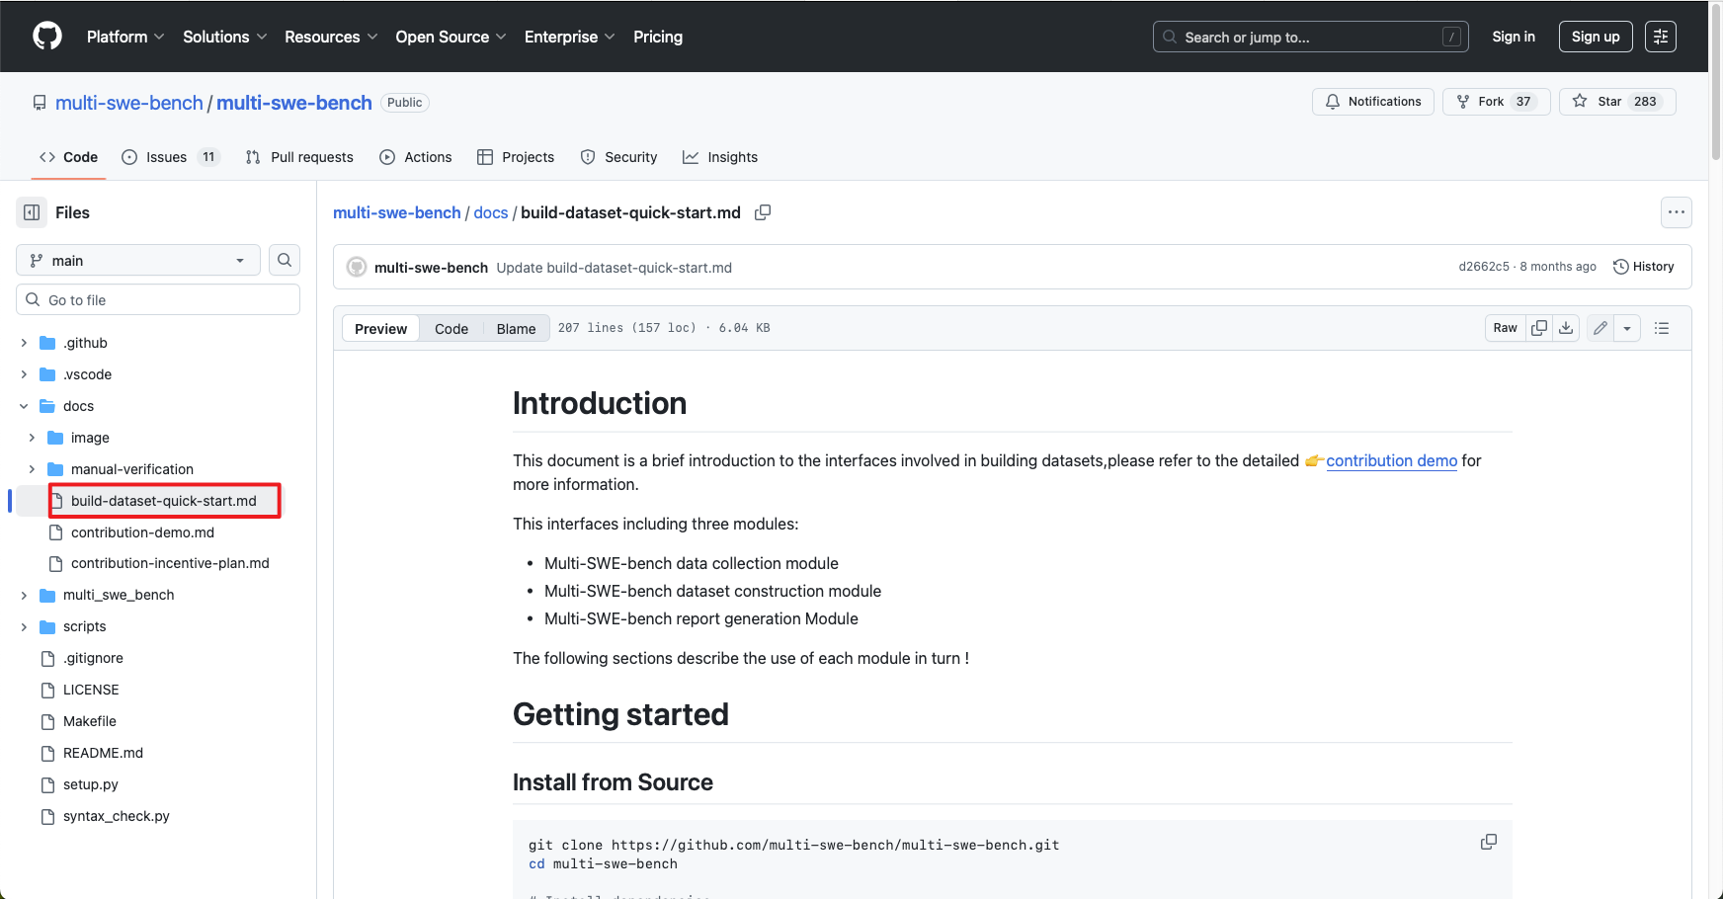
Task: Edit file pencil icon
Action: [x=1600, y=328]
